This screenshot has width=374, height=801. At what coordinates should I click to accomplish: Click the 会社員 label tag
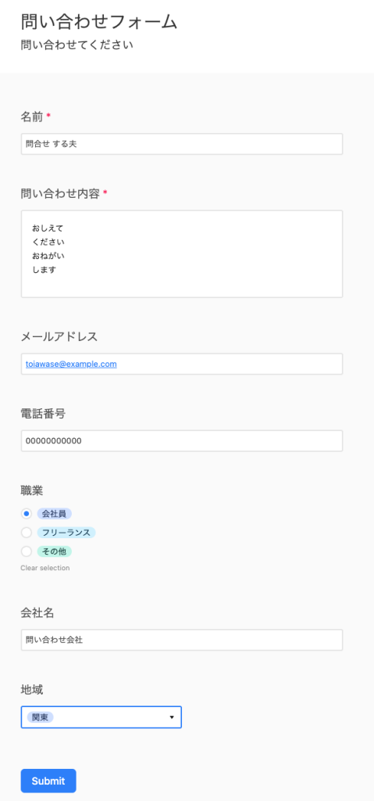coord(54,513)
